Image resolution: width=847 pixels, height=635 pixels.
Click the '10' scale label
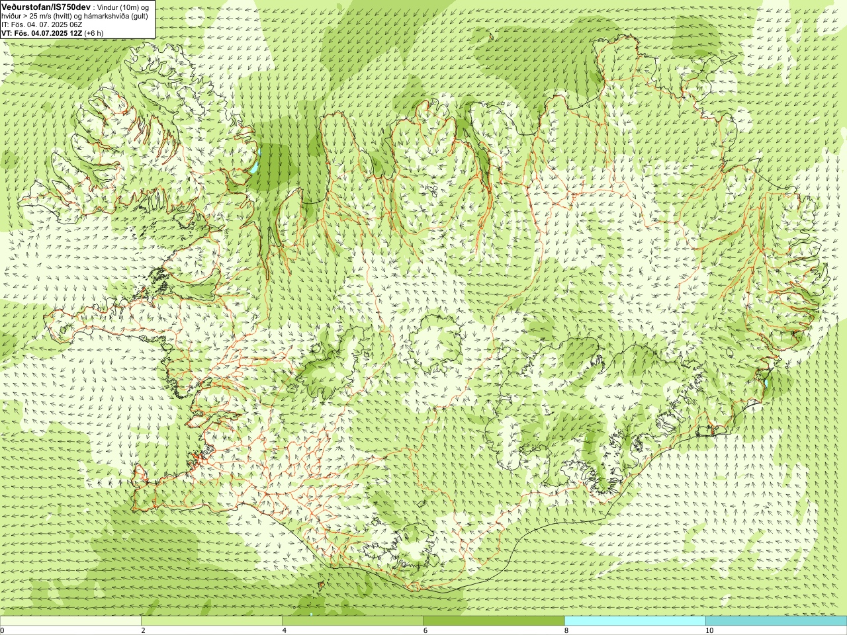click(x=709, y=630)
